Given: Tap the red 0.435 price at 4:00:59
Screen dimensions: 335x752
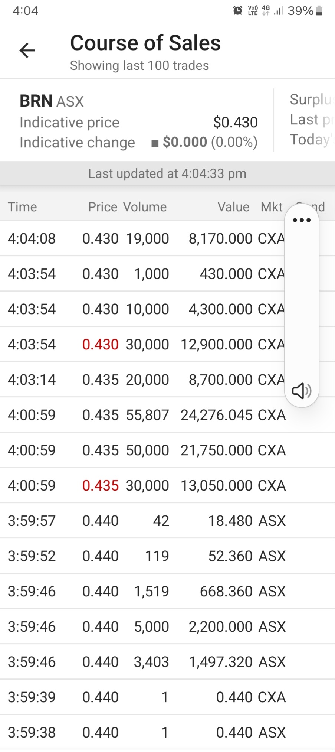Looking at the screenshot, I should tap(101, 485).
